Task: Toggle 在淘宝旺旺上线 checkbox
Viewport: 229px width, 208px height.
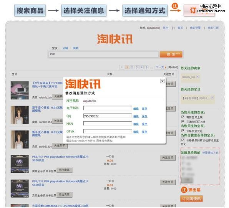Action: [183, 121]
